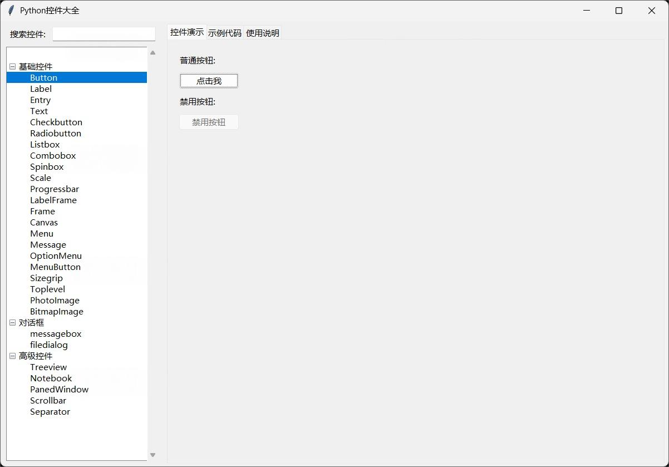Switch to the 示例代码 tab

click(x=225, y=32)
